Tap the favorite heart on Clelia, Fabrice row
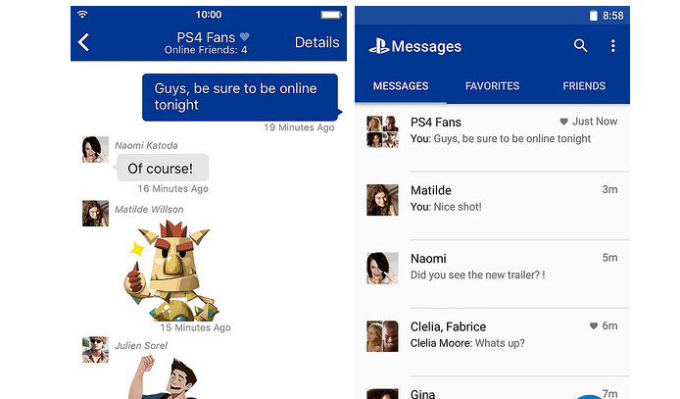 (593, 325)
